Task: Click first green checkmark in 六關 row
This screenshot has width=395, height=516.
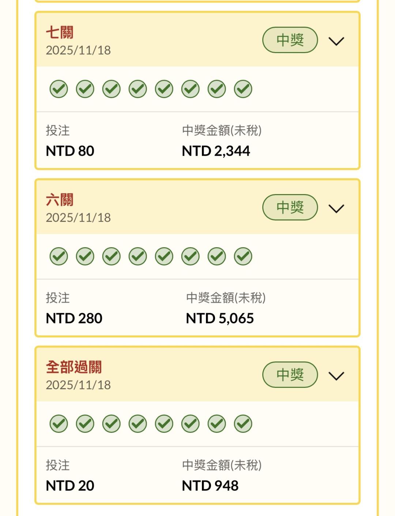Action: coord(59,256)
